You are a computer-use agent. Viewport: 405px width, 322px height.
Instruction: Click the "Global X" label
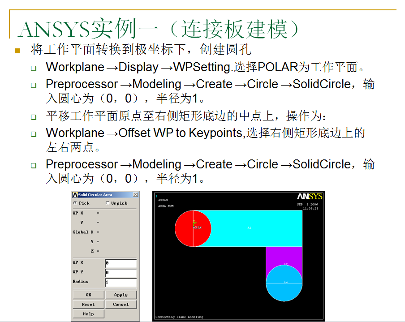(83, 232)
